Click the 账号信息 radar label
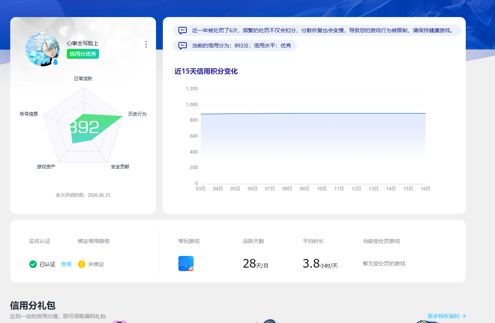 [29, 114]
